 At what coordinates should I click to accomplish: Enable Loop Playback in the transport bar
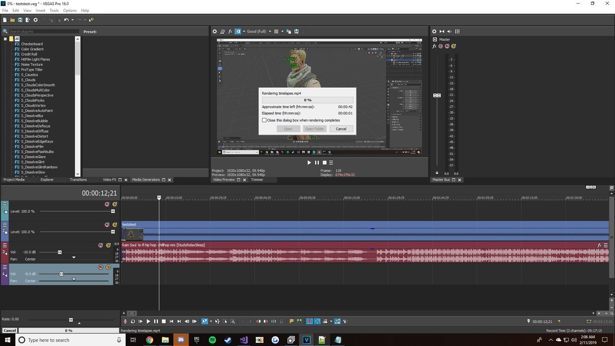[x=133, y=321]
